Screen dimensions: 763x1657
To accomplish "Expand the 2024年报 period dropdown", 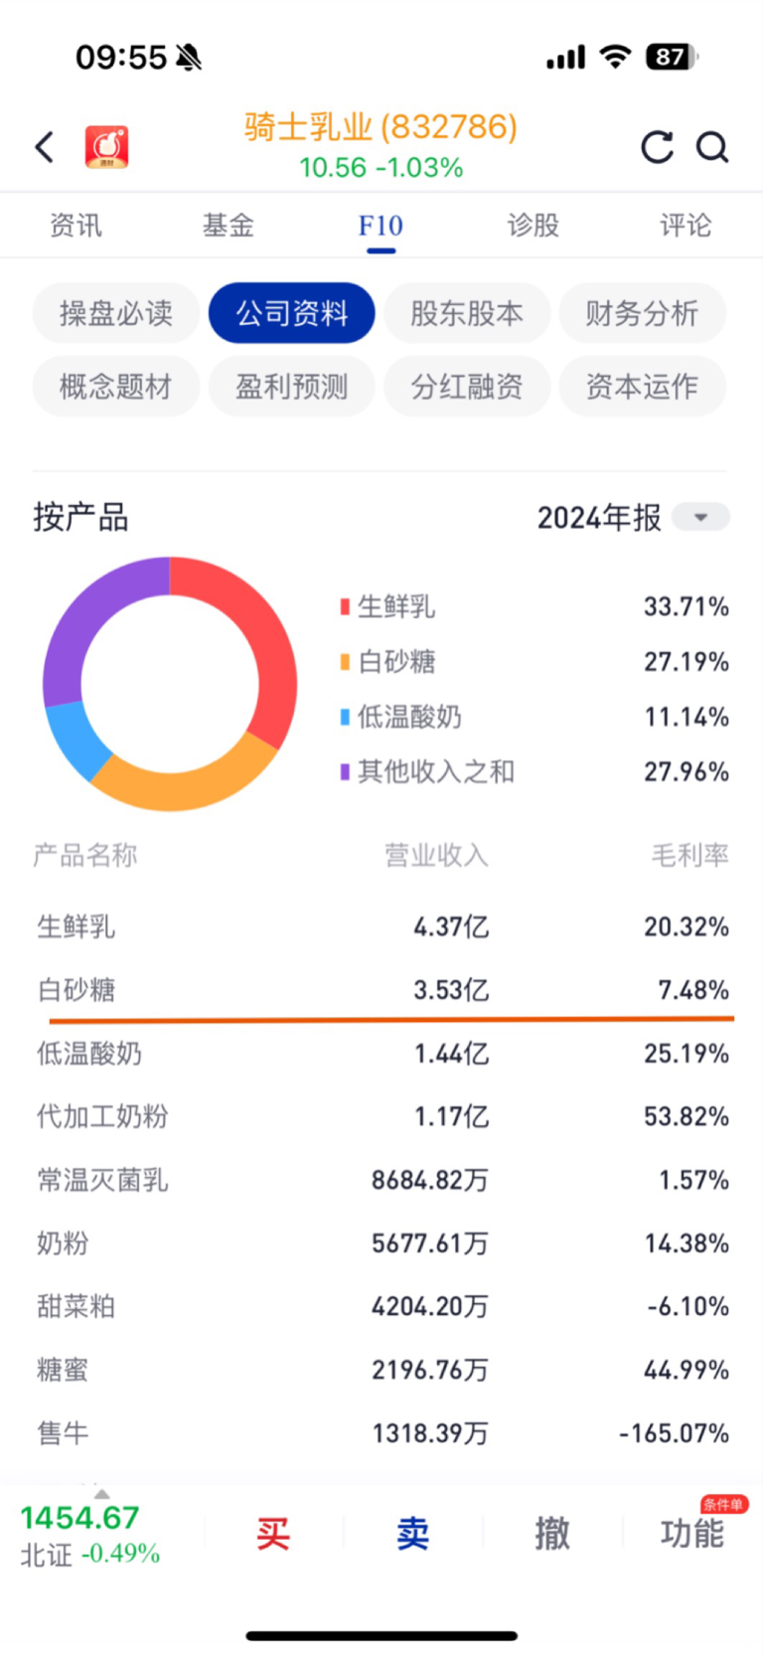I will coord(700,517).
